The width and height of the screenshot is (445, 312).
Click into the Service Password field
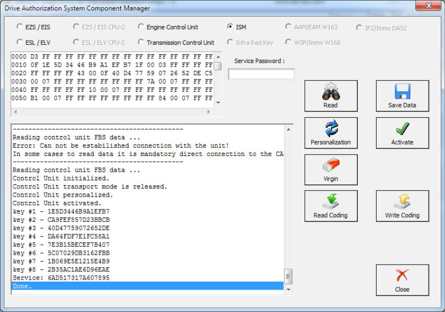(261, 74)
